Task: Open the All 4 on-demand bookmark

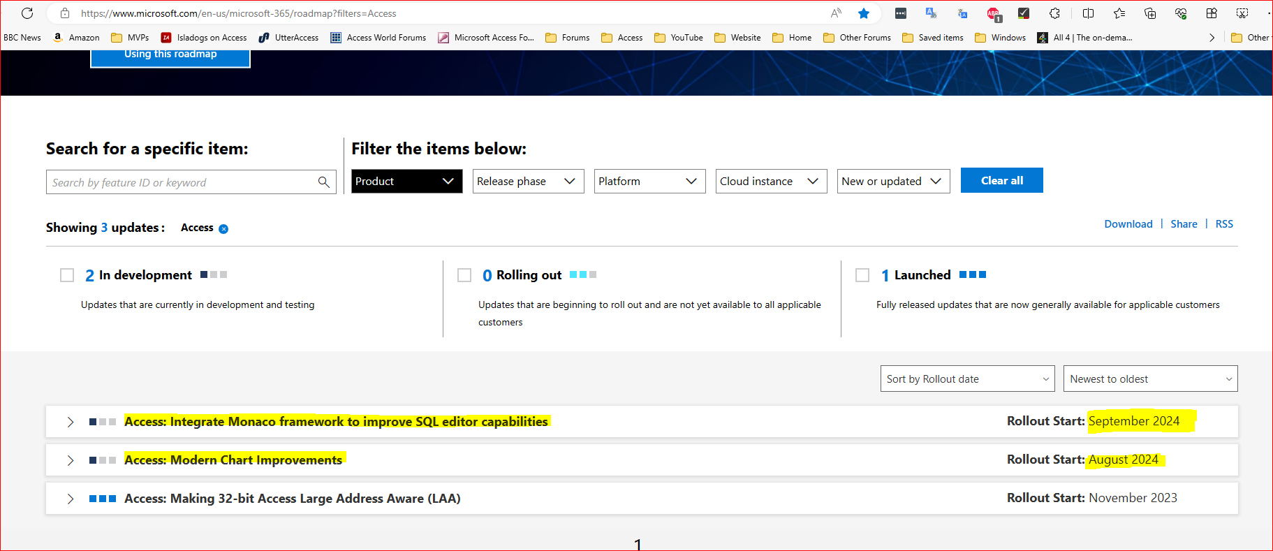Action: 1084,38
